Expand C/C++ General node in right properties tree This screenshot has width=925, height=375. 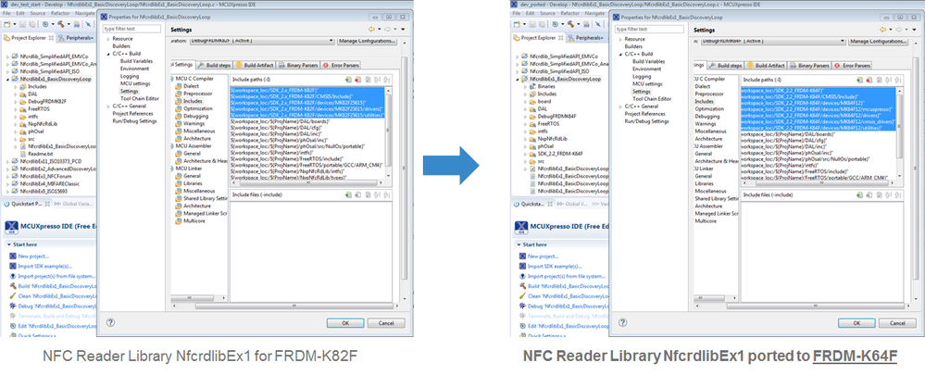[x=620, y=106]
